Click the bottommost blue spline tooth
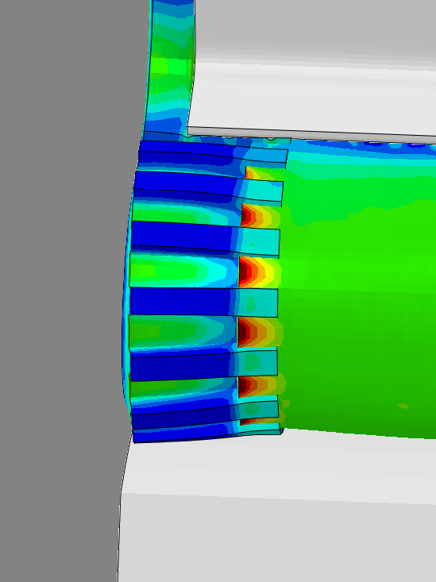Screen dimensions: 436x582 coord(206,434)
